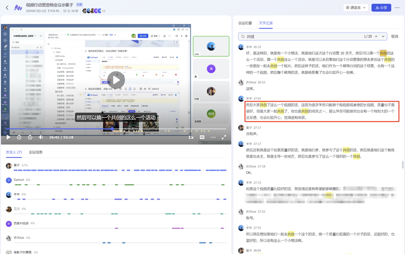The width and height of the screenshot is (405, 254).
Task: Click the search magnifier icon in transcript
Action: tap(243, 37)
